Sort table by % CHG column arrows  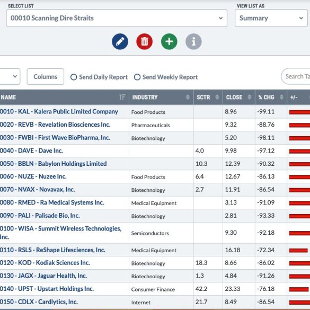[x=281, y=97]
